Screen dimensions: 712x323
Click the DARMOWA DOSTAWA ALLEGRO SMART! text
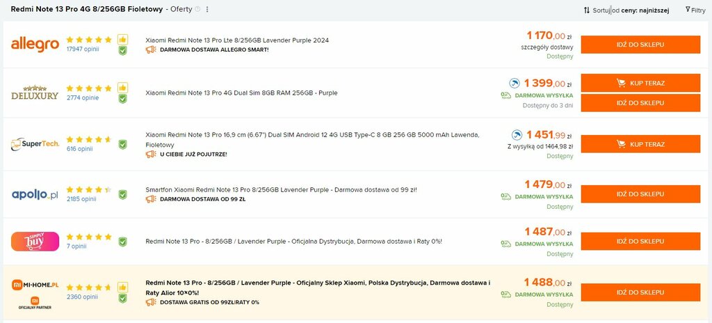pos(214,49)
